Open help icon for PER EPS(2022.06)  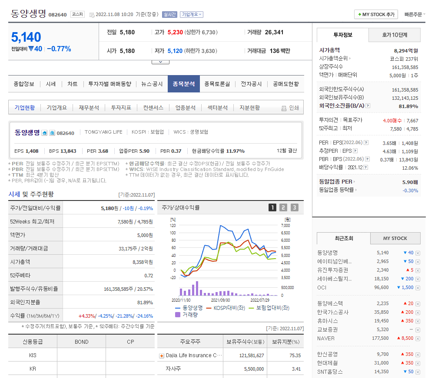366,142
